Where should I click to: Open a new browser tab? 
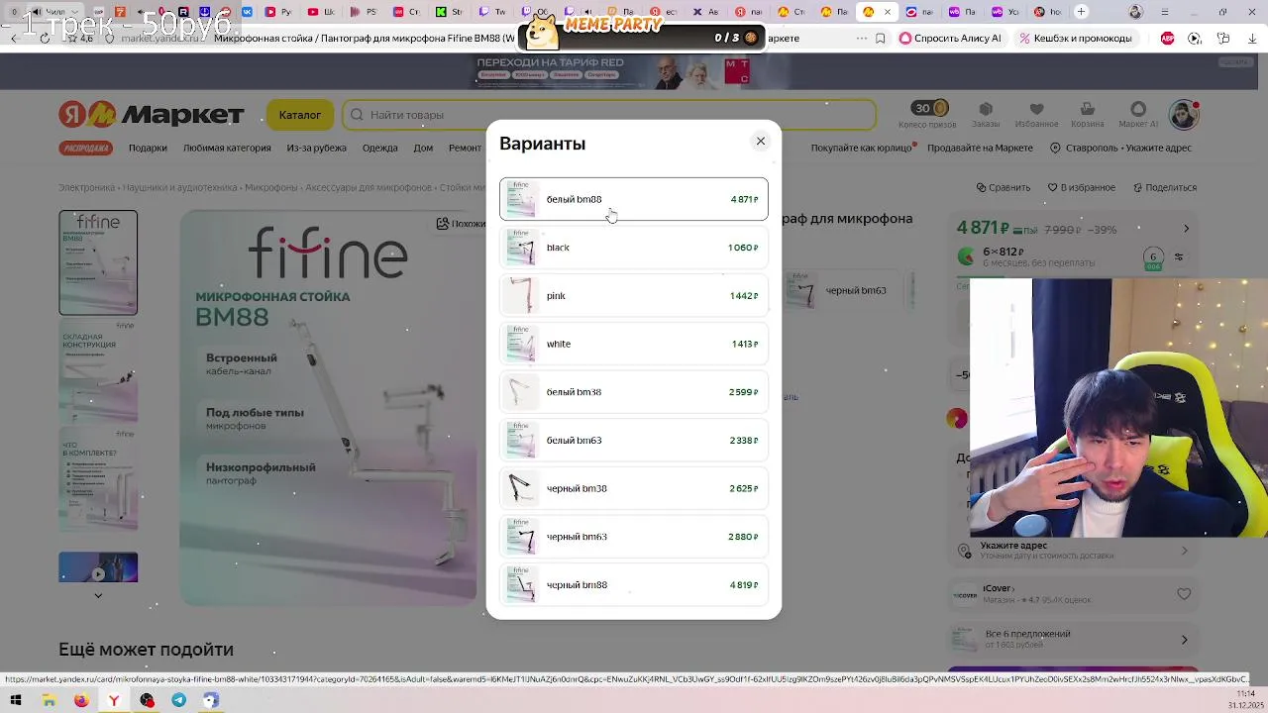click(1082, 12)
